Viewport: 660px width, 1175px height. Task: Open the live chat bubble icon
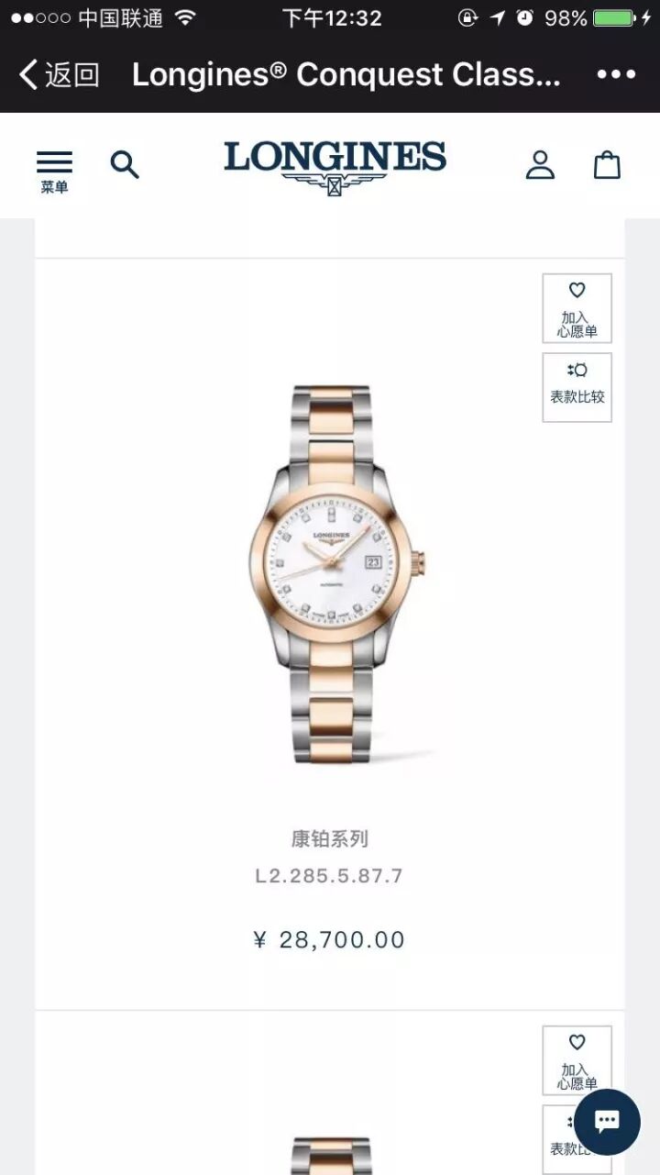[x=607, y=1121]
